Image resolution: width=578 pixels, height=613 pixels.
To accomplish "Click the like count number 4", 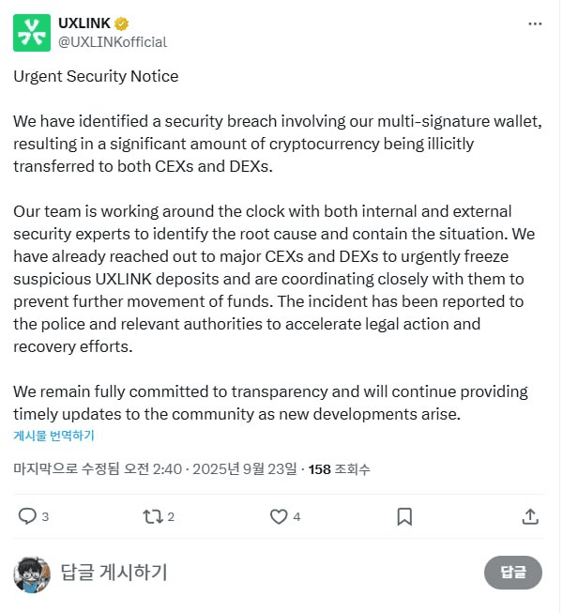I will (x=297, y=517).
